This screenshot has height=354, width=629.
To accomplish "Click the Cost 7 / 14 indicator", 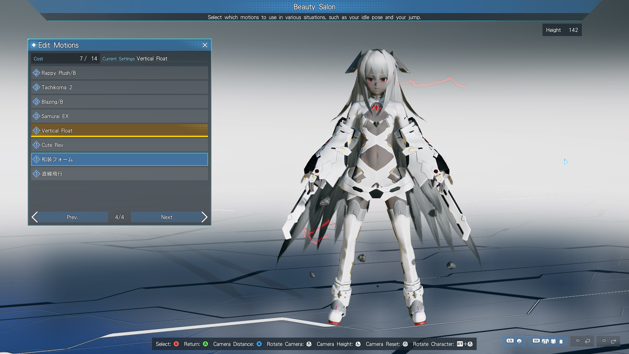I will click(x=66, y=59).
